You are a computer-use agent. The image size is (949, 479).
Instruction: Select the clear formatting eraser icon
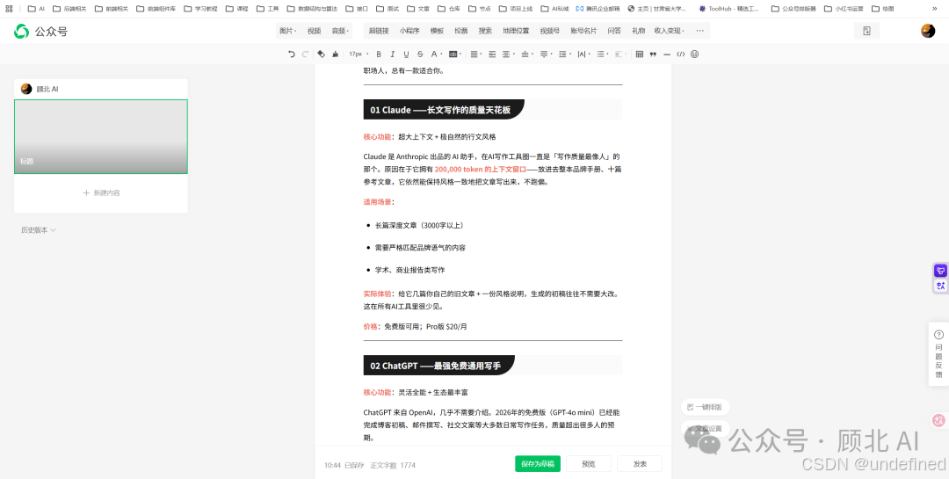(322, 54)
